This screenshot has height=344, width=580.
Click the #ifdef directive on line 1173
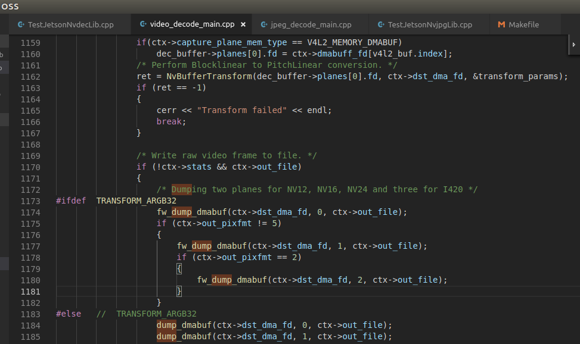[x=71, y=201]
